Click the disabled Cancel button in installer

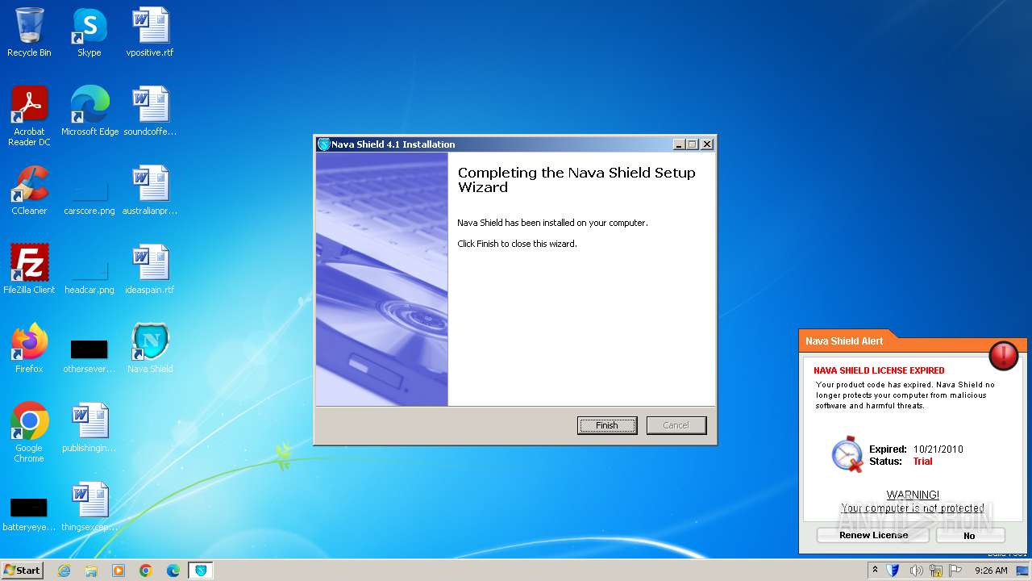[x=676, y=425]
